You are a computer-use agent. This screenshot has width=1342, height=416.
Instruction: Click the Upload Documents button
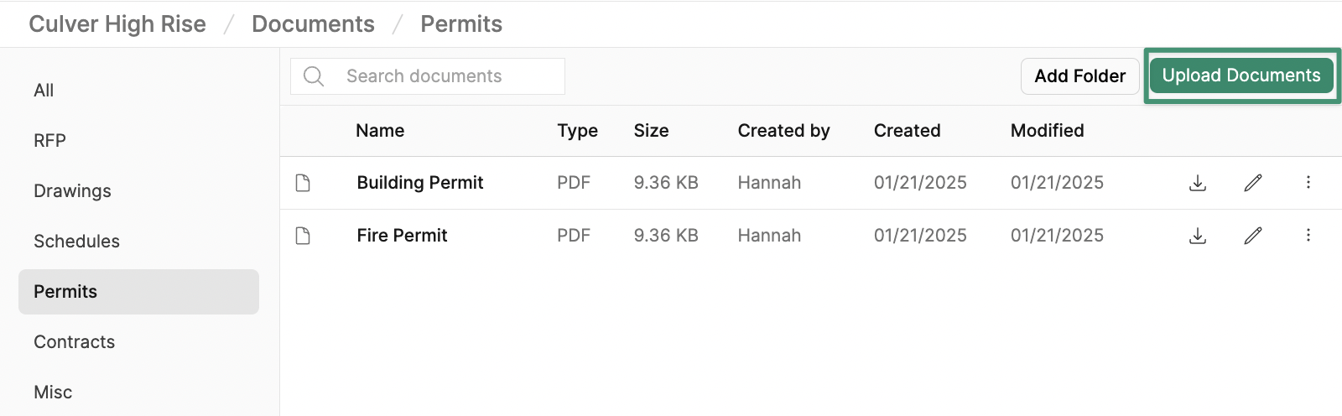1241,75
